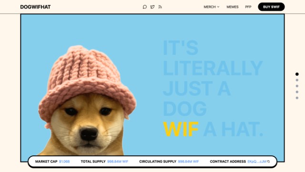Open the Twitter bird icon link
The height and width of the screenshot is (172, 305).
(152, 7)
